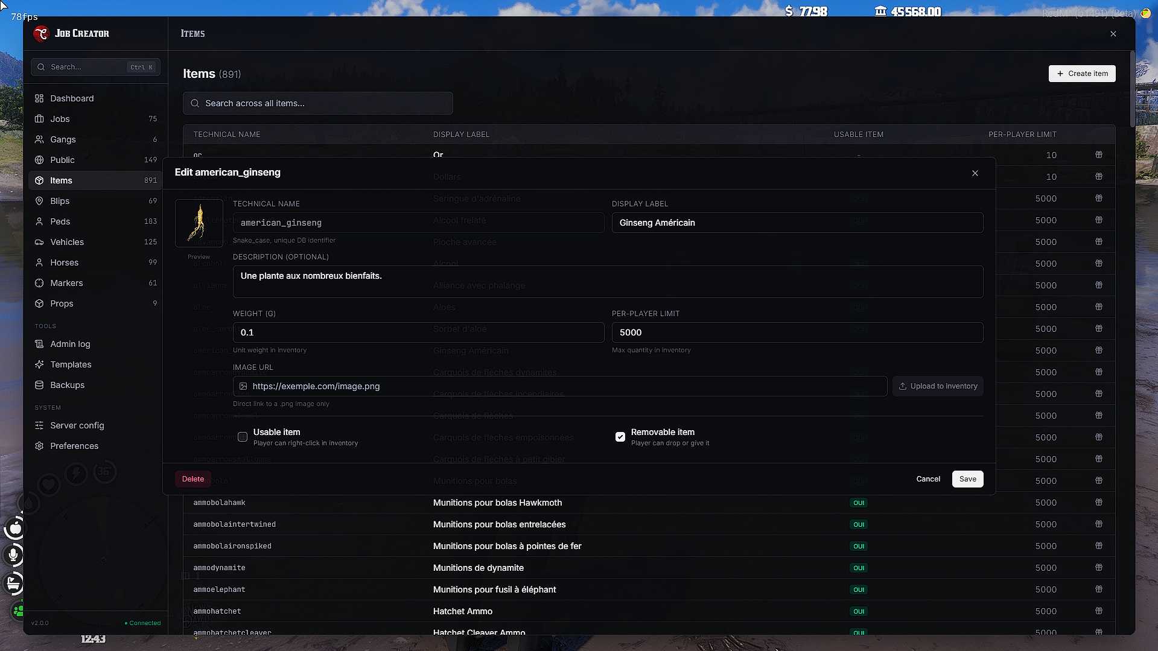
Task: Click gift icon on ammobolaintertwined row
Action: (x=1099, y=524)
